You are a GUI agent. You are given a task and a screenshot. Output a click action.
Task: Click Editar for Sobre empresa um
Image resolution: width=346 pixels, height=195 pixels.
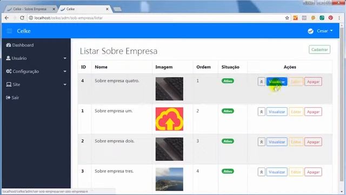pyautogui.click(x=296, y=112)
